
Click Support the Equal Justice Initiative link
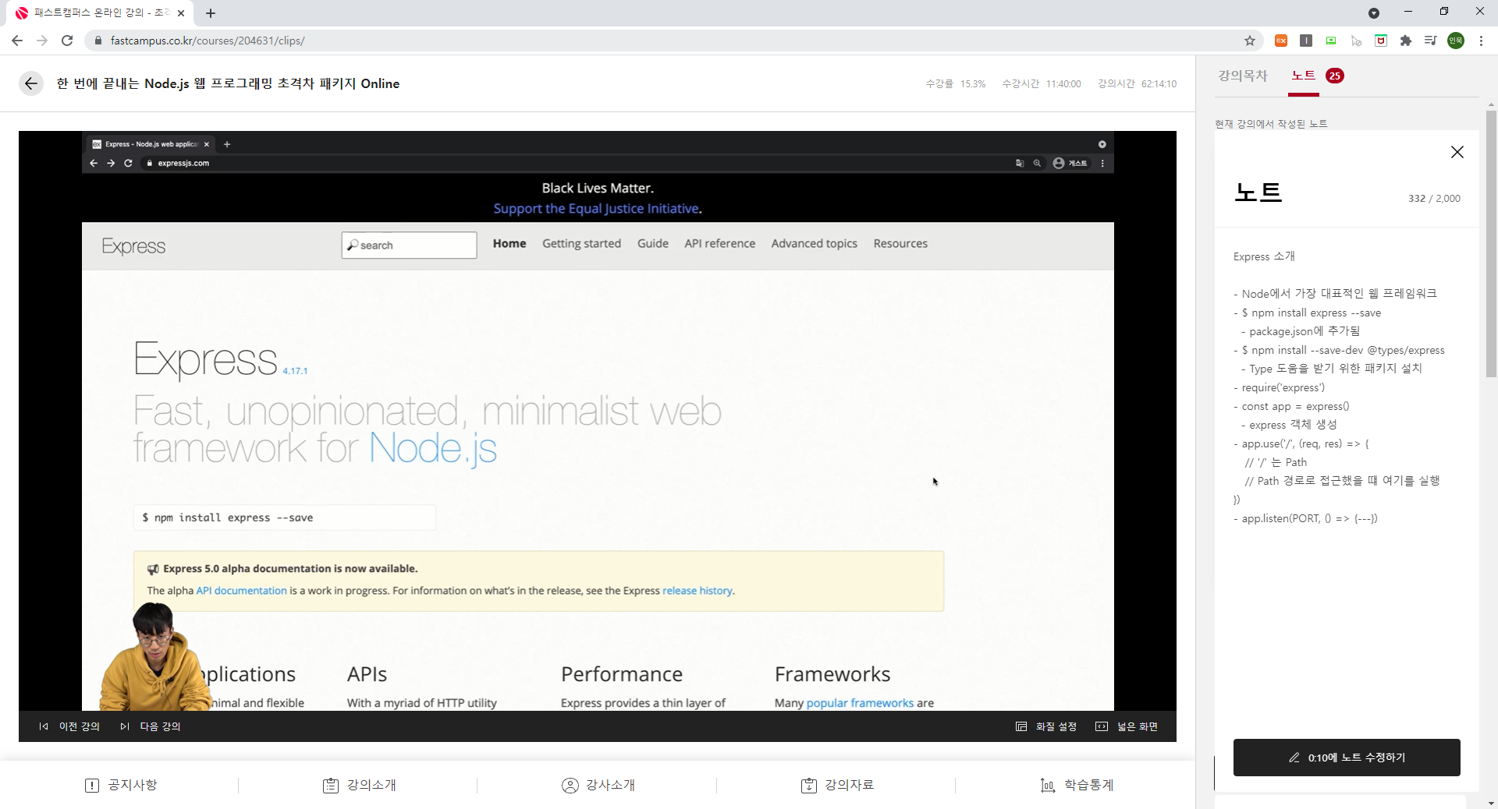[x=596, y=208]
